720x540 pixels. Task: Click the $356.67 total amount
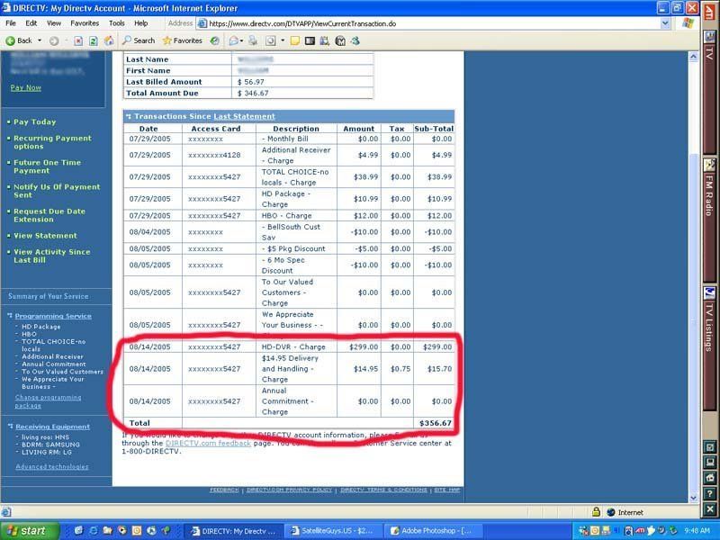(x=436, y=423)
